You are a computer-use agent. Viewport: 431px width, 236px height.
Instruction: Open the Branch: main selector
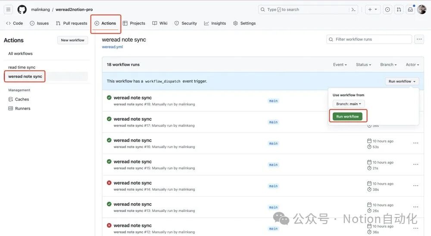point(349,104)
